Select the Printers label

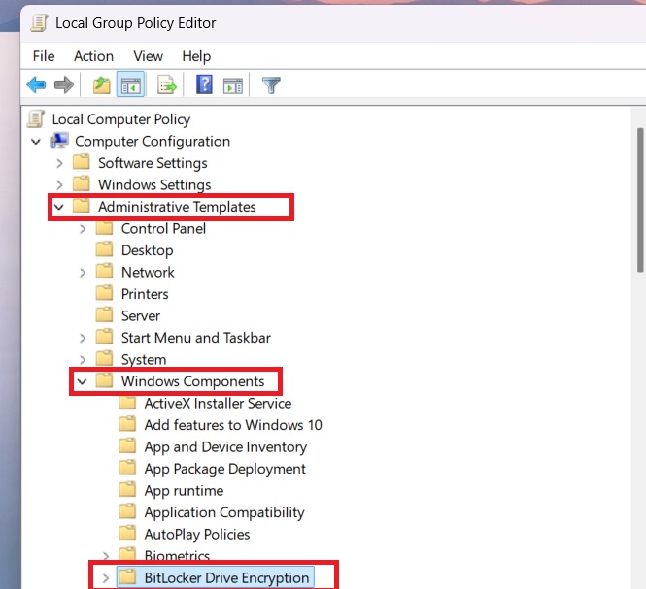click(145, 294)
